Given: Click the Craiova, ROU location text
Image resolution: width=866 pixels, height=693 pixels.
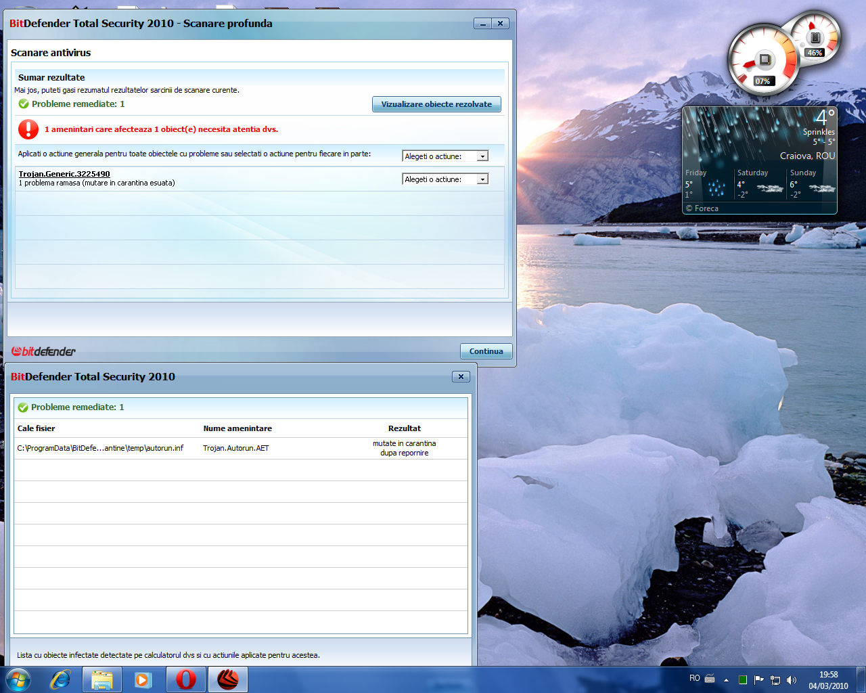Looking at the screenshot, I should [808, 156].
